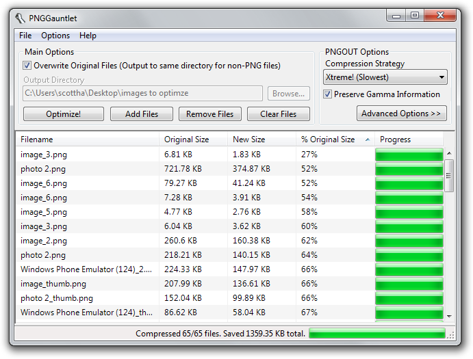This screenshot has width=473, height=359.
Task: Click the sort arrow on % Original Size
Action: pos(368,139)
